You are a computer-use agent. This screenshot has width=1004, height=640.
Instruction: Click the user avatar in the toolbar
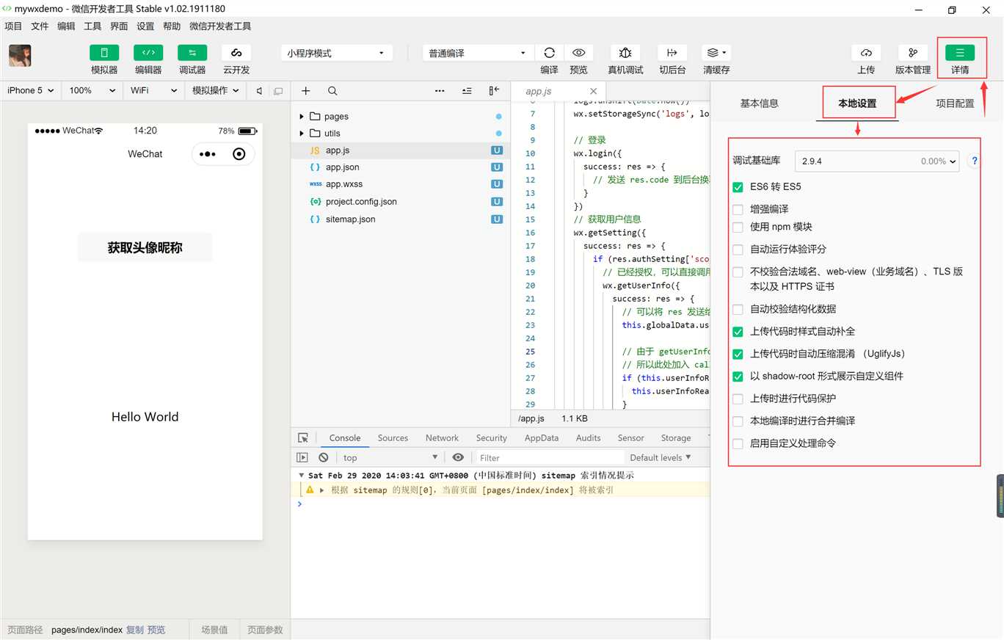tap(20, 56)
